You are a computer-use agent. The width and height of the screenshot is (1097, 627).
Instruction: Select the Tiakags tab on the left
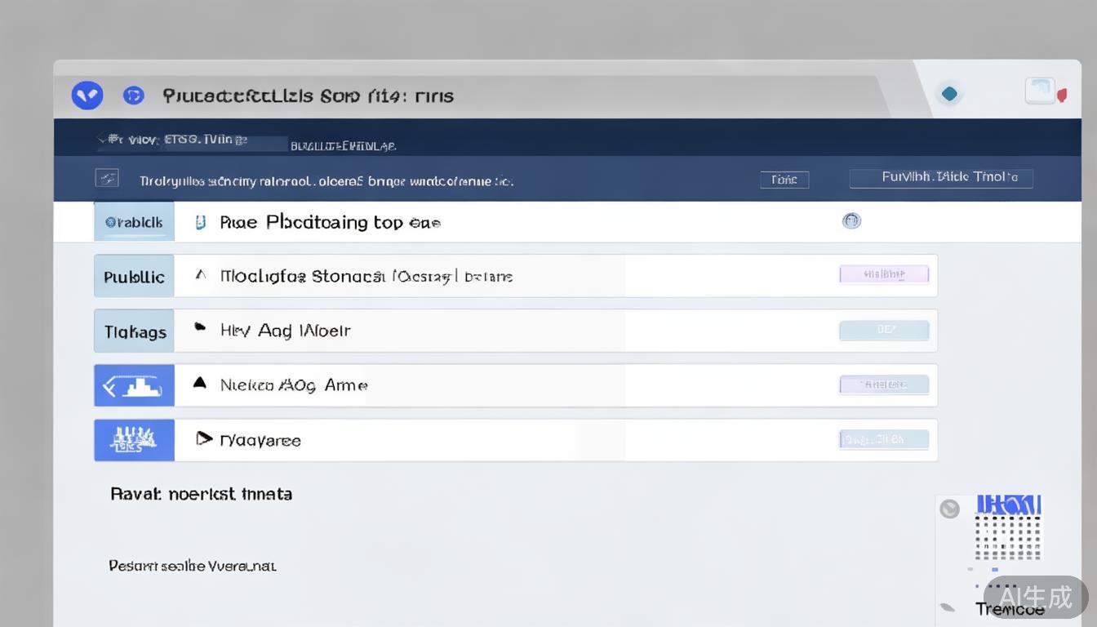pyautogui.click(x=134, y=331)
